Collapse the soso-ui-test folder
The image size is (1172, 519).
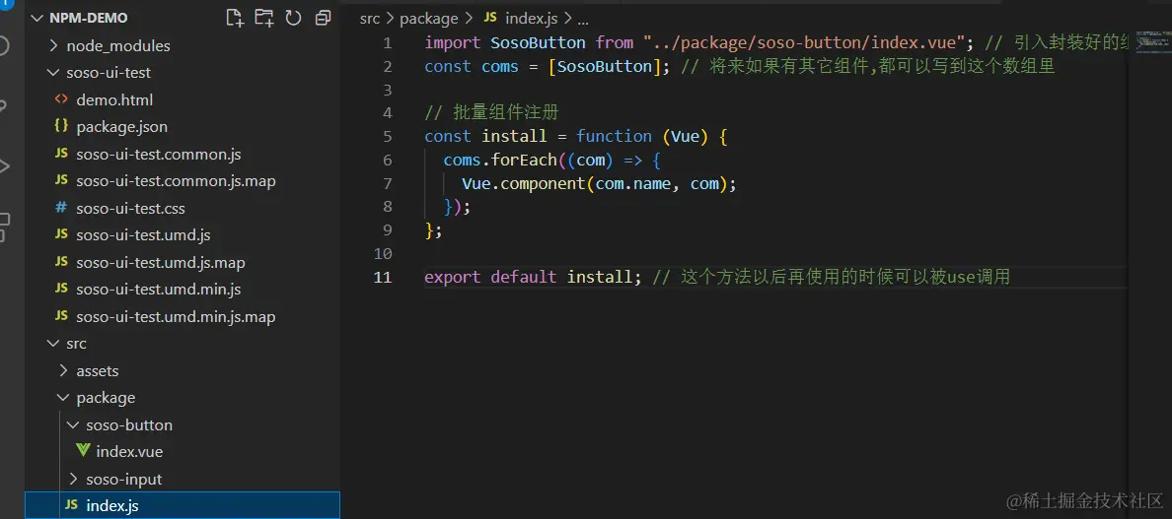tap(53, 73)
